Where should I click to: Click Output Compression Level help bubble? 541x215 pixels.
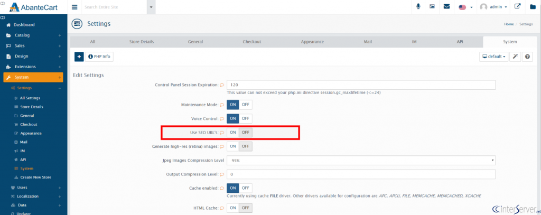tap(222, 175)
